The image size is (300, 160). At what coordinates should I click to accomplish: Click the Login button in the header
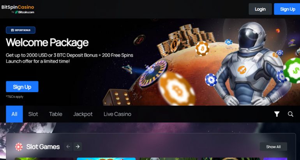(260, 9)
